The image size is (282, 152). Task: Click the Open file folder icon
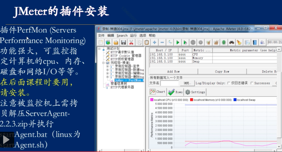(x=116, y=42)
